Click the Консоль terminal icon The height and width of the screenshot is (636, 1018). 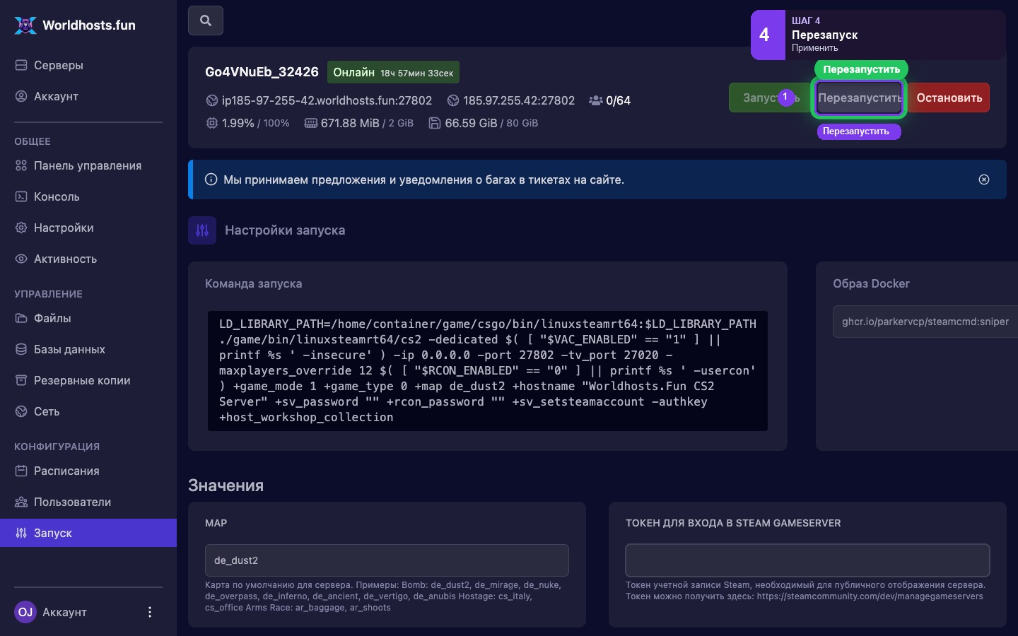21,196
